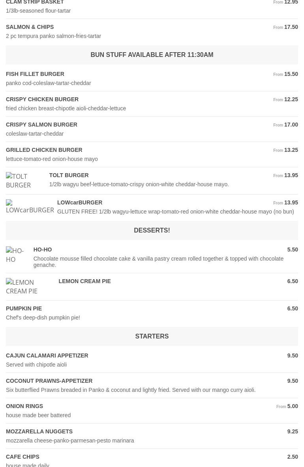The width and height of the screenshot is (304, 467).
Task: Open the Mozzarella Nuggets item
Action: pos(39,431)
